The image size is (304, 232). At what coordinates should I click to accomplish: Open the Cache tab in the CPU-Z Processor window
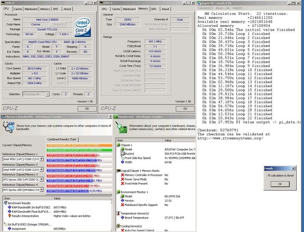pos(18,9)
